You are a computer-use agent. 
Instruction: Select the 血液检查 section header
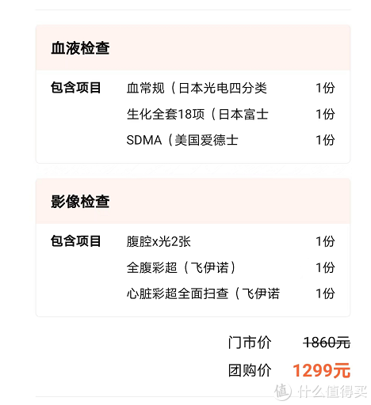[80, 48]
